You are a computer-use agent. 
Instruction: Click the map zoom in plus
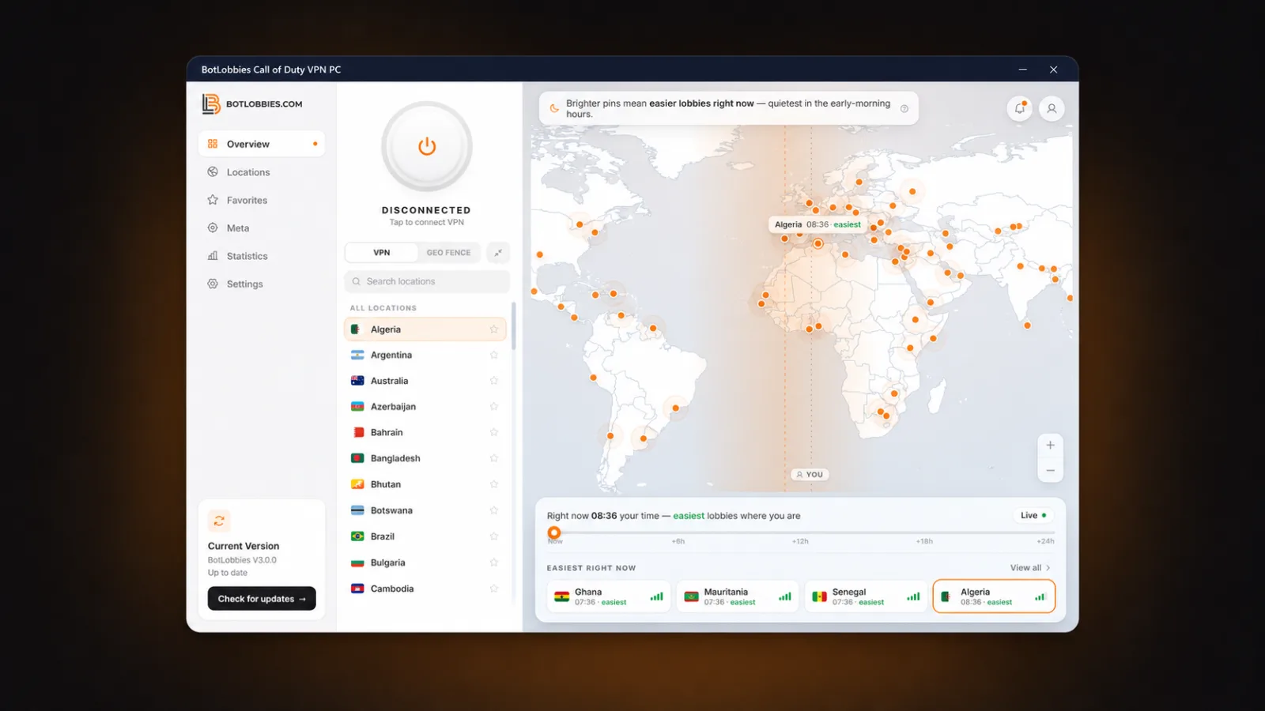[x=1050, y=445]
